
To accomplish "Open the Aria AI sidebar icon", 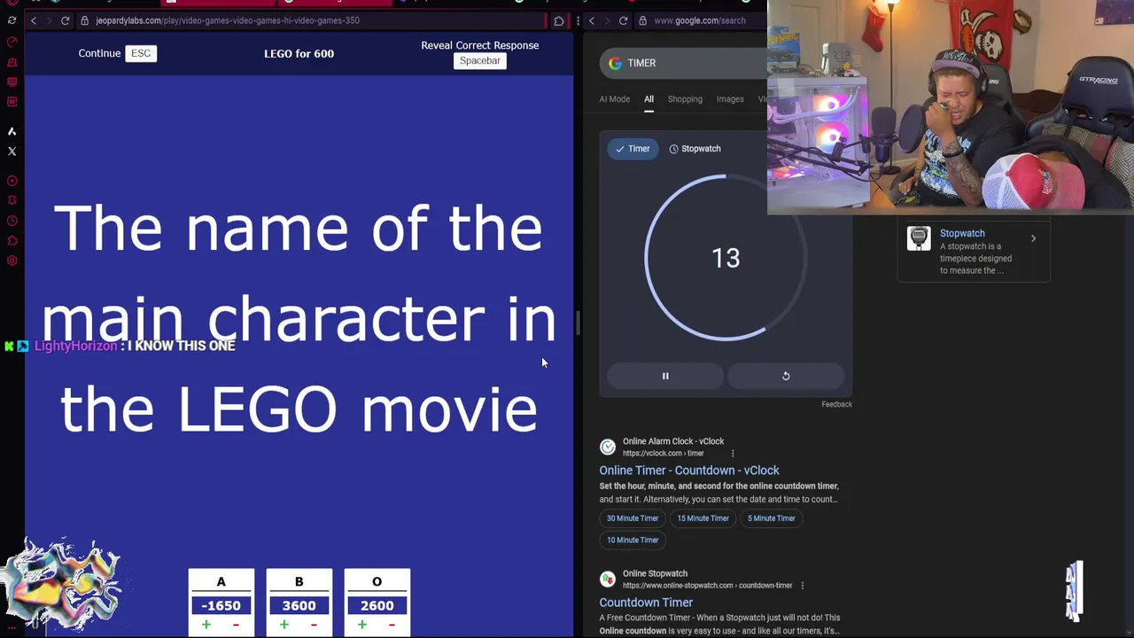I will click(12, 131).
